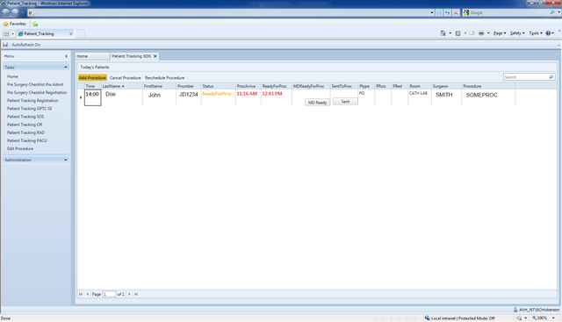Open the tab list dropdown arrow

tap(13, 33)
